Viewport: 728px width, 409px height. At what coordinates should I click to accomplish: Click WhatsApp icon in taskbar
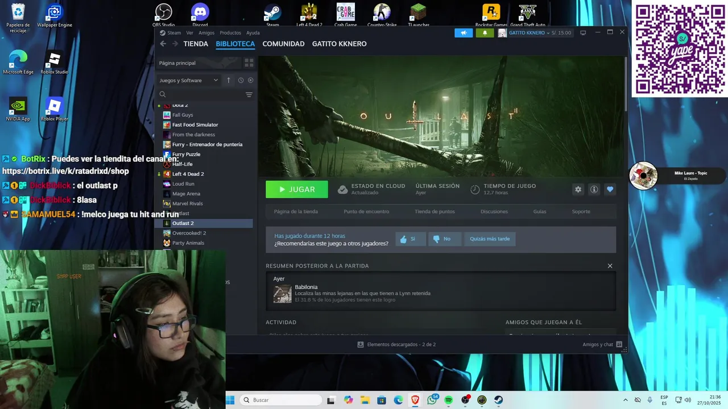pyautogui.click(x=432, y=400)
